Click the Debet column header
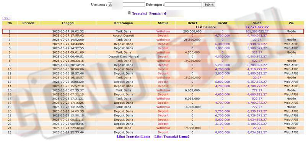Image resolution: width=306 pixels, height=147 pixels. 192,23
